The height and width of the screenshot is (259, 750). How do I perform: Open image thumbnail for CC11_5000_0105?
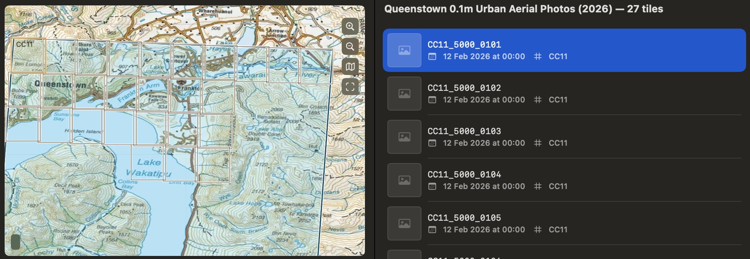[404, 223]
